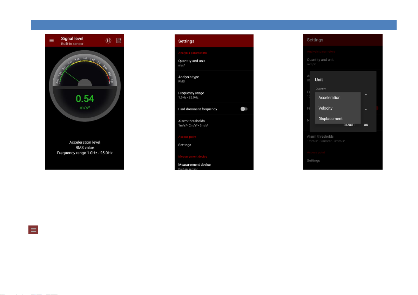Click Built-in sensor subtitle under Signal level

(72, 44)
